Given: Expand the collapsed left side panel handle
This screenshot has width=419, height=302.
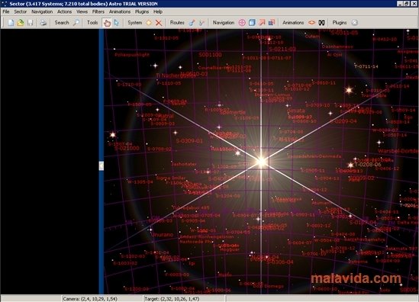Looking at the screenshot, I should coord(102,165).
